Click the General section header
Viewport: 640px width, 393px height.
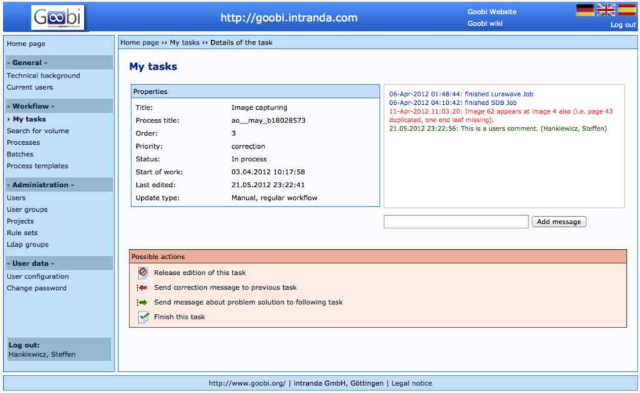click(59, 62)
